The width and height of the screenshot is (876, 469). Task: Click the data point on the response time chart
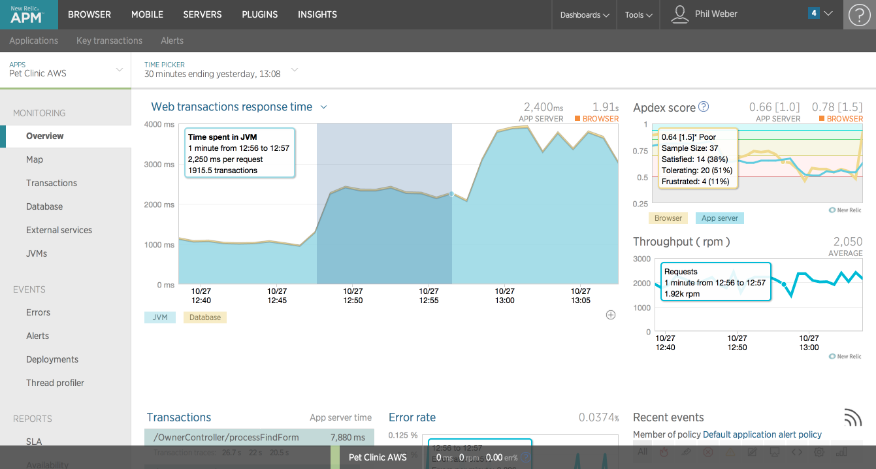tap(451, 194)
